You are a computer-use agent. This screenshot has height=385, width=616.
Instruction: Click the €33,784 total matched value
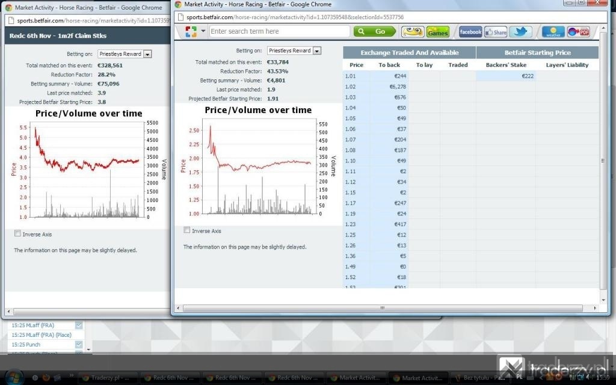278,62
